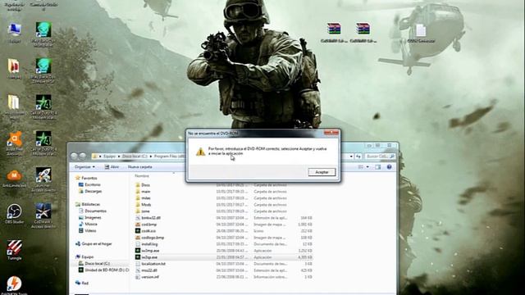Select the cod.bmp image file icon
Image resolution: width=525 pixels, height=295 pixels.
[x=138, y=225]
